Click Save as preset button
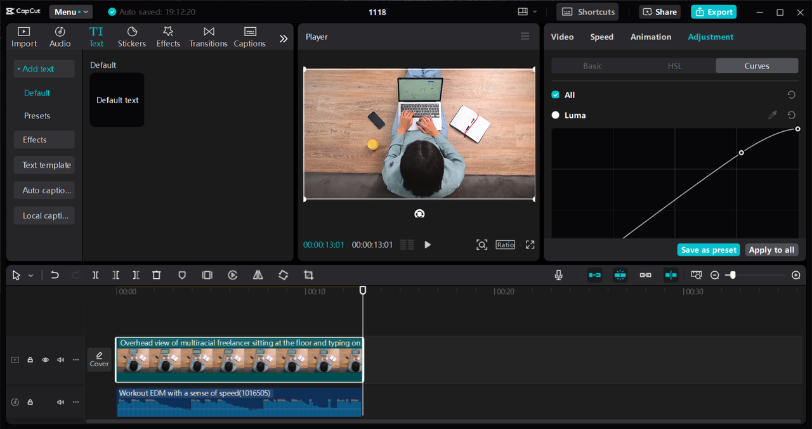Screen dimensions: 812x429 click(709, 250)
